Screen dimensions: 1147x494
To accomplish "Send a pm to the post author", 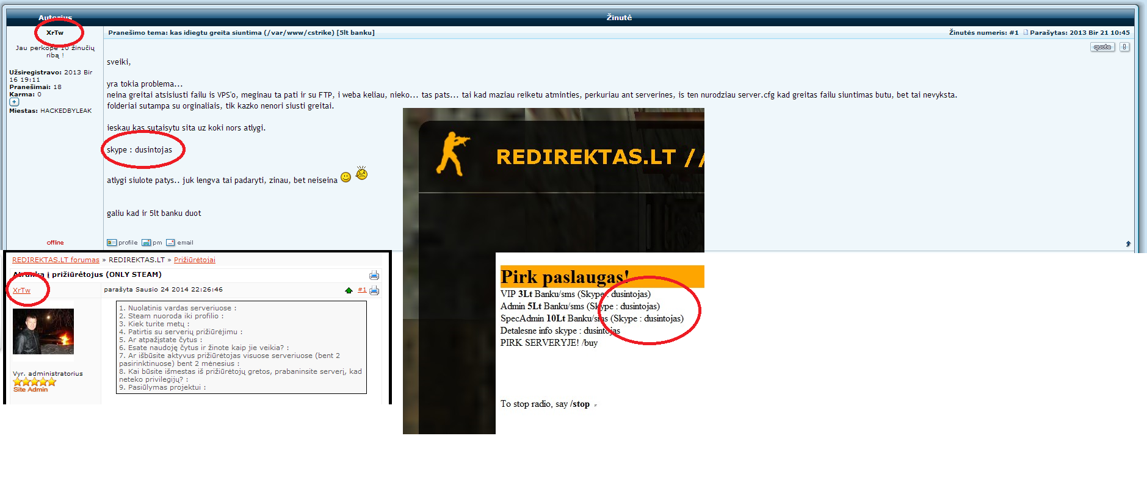I will point(152,242).
